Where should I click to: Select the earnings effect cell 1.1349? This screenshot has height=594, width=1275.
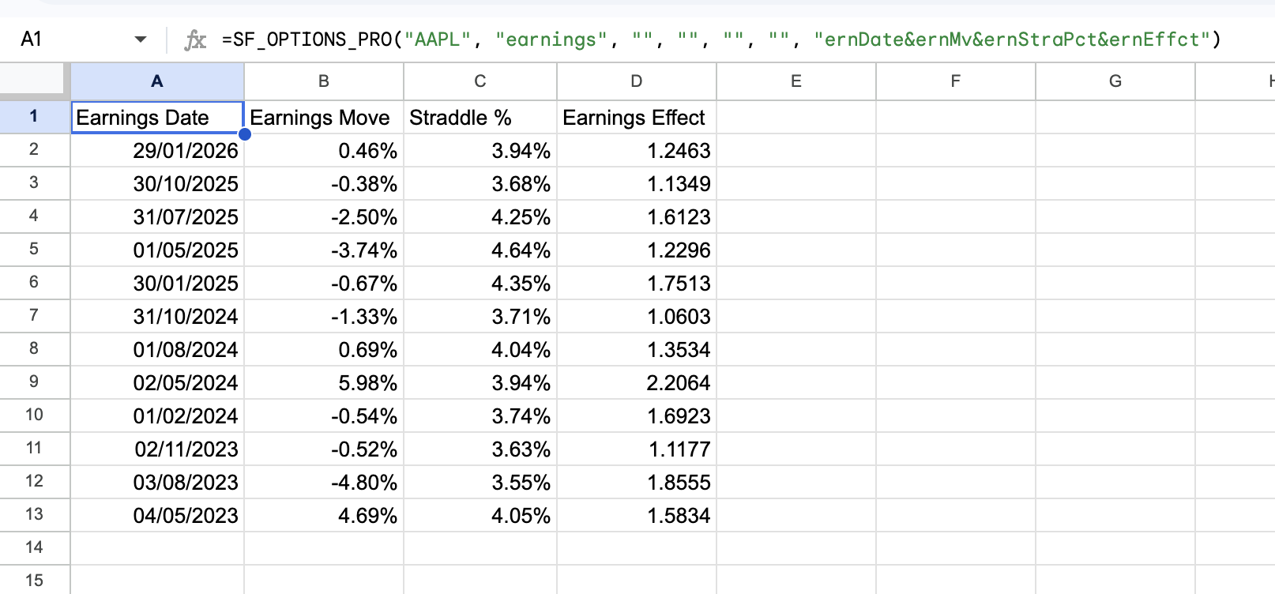click(x=637, y=183)
